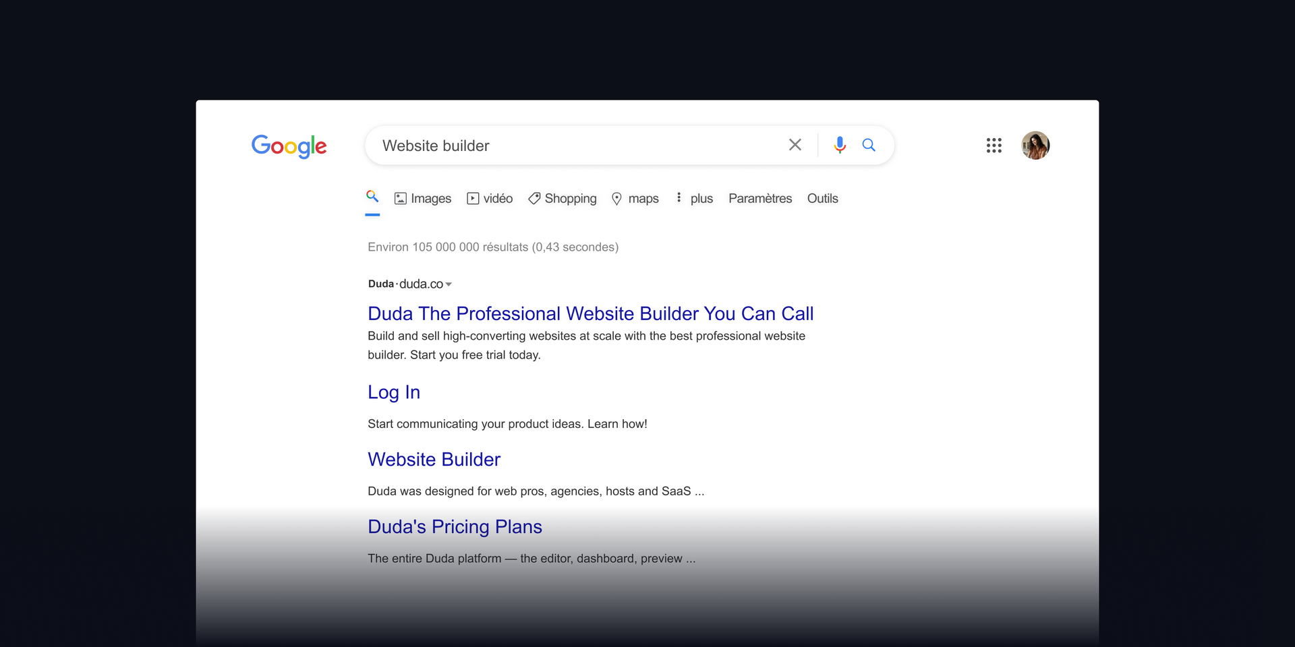Clear the search box with the X icon
This screenshot has width=1295, height=647.
point(795,145)
